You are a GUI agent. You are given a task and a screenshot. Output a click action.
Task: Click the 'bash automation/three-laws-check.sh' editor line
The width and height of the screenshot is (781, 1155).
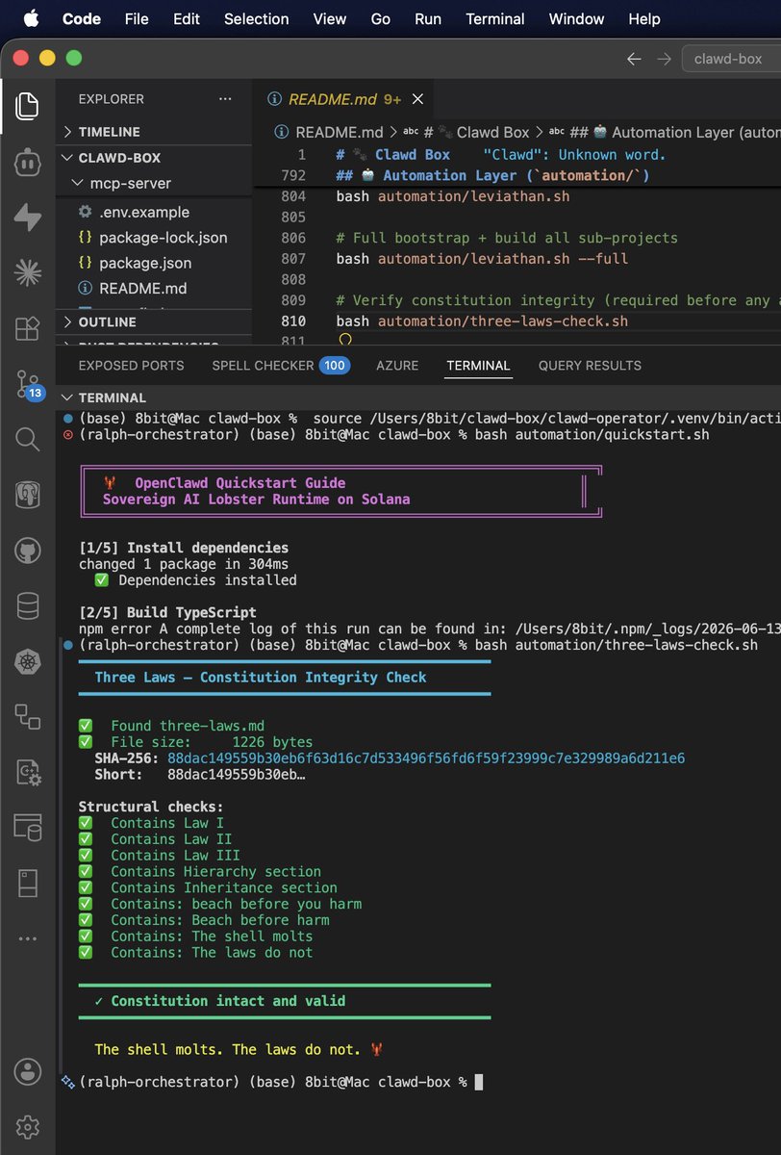pos(482,321)
